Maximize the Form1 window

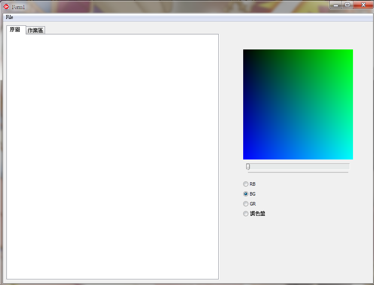click(347, 5)
